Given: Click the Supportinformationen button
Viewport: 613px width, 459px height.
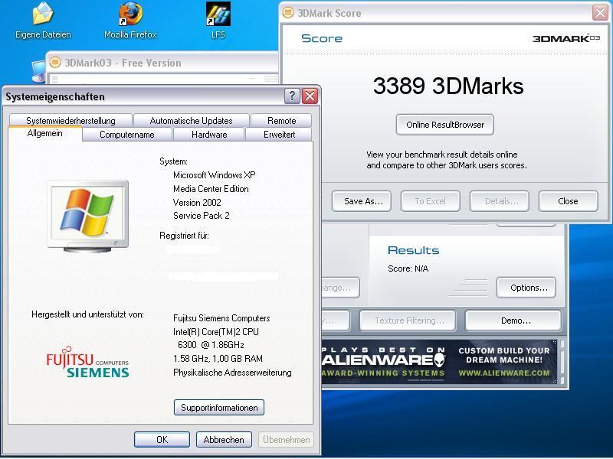Looking at the screenshot, I should [x=219, y=408].
